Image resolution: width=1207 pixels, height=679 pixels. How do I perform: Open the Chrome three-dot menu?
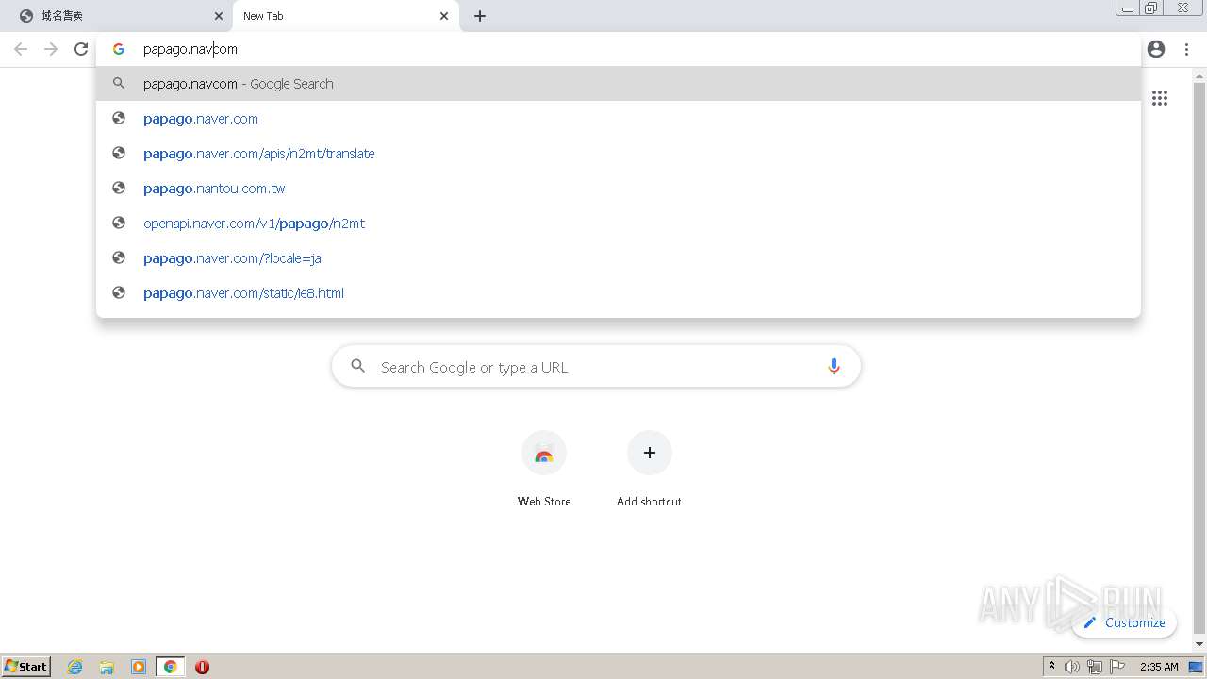click(1186, 49)
